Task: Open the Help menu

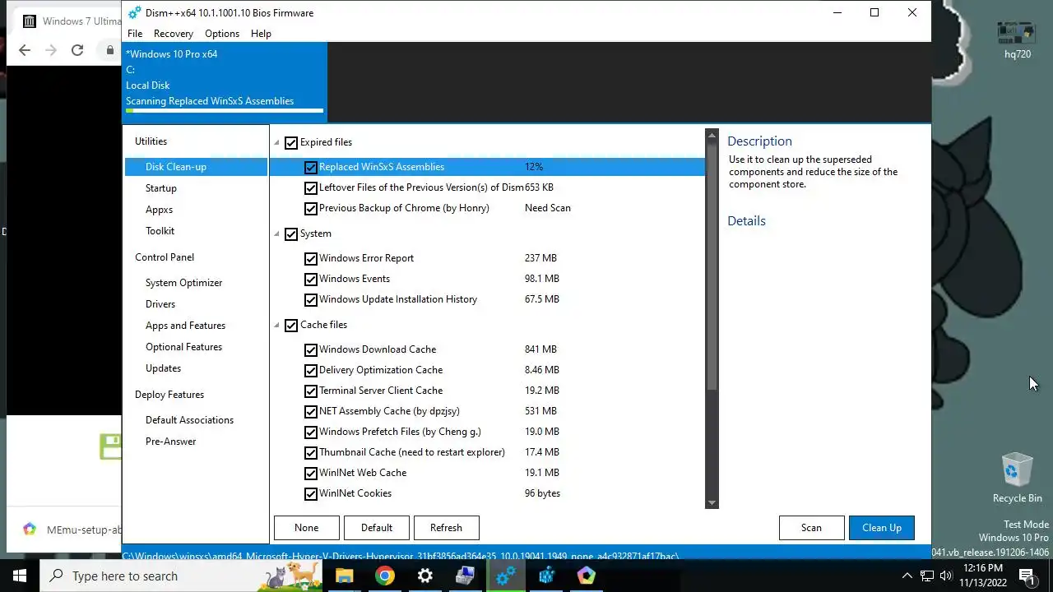Action: tap(261, 34)
